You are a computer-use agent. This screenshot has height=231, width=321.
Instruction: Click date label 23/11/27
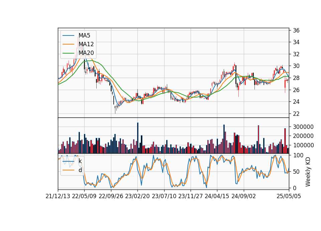tap(191, 197)
